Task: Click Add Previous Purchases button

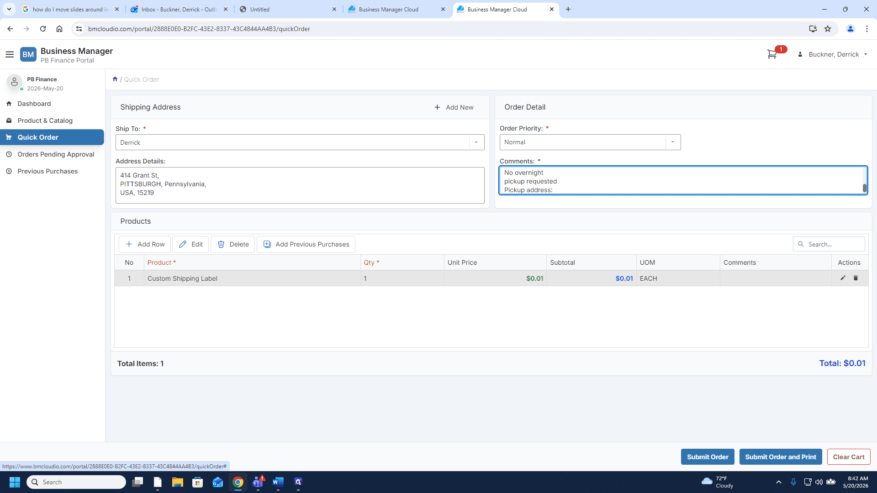Action: tap(306, 244)
